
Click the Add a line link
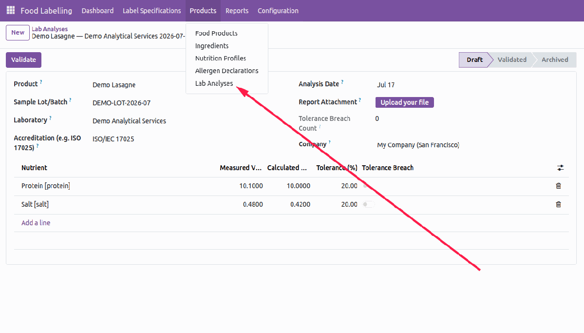[x=36, y=223]
